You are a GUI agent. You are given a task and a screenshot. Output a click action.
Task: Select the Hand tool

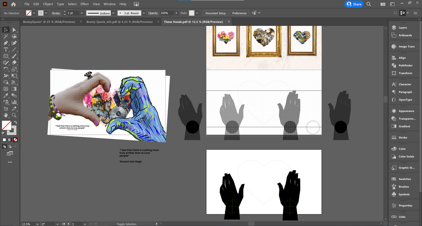coord(6,115)
